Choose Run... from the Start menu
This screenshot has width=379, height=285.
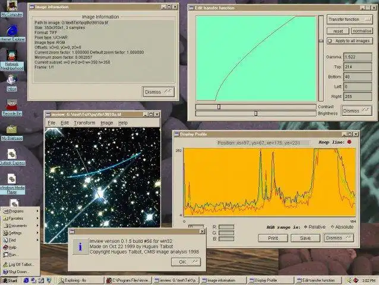pyautogui.click(x=20, y=255)
